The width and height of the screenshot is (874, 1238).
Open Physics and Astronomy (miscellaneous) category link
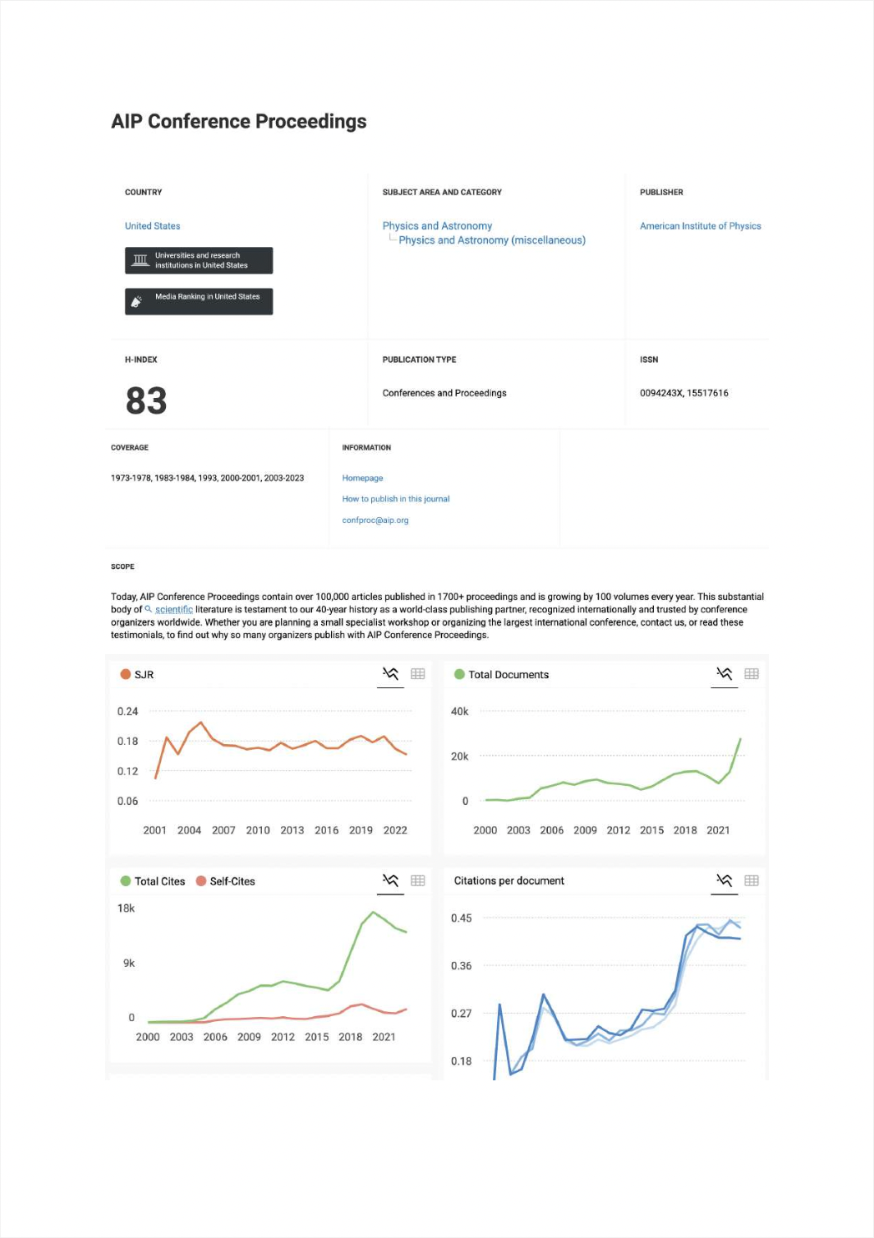pos(492,240)
